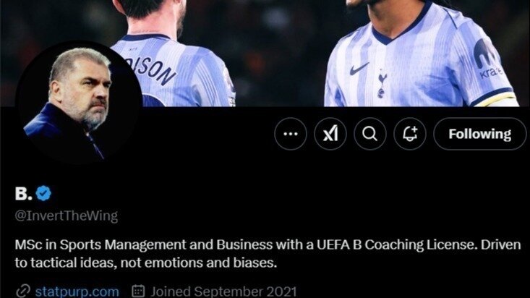
Task: Open Grok profile summary icon
Action: [330, 134]
